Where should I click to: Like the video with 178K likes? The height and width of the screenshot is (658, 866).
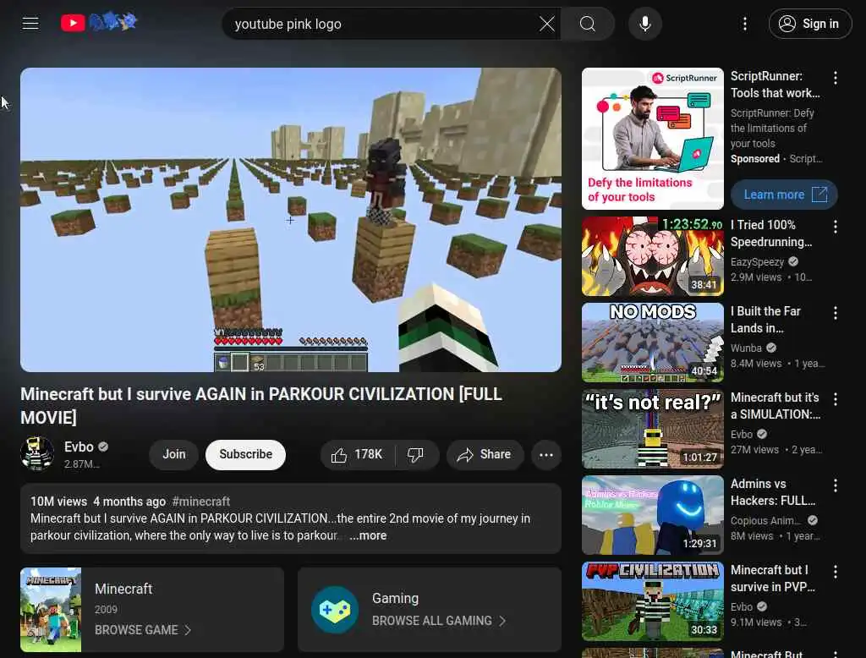(x=357, y=455)
